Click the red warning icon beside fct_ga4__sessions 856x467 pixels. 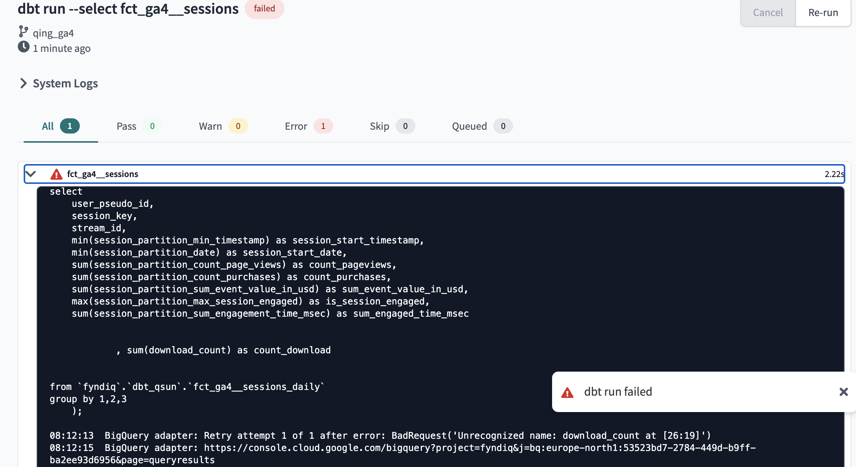[55, 174]
